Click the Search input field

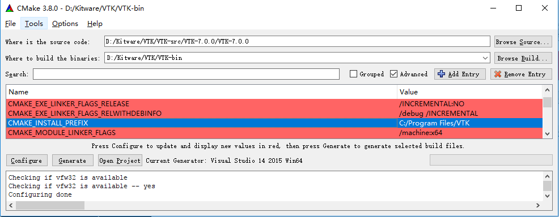click(186, 74)
